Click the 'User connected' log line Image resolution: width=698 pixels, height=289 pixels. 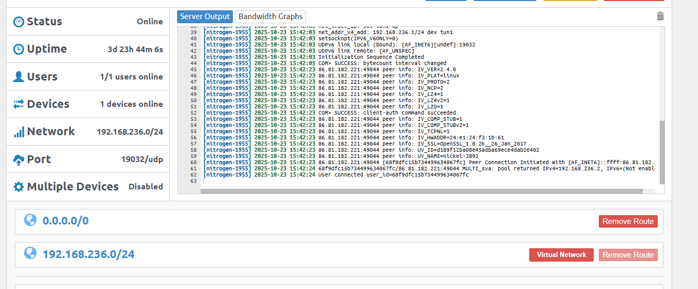point(393,175)
